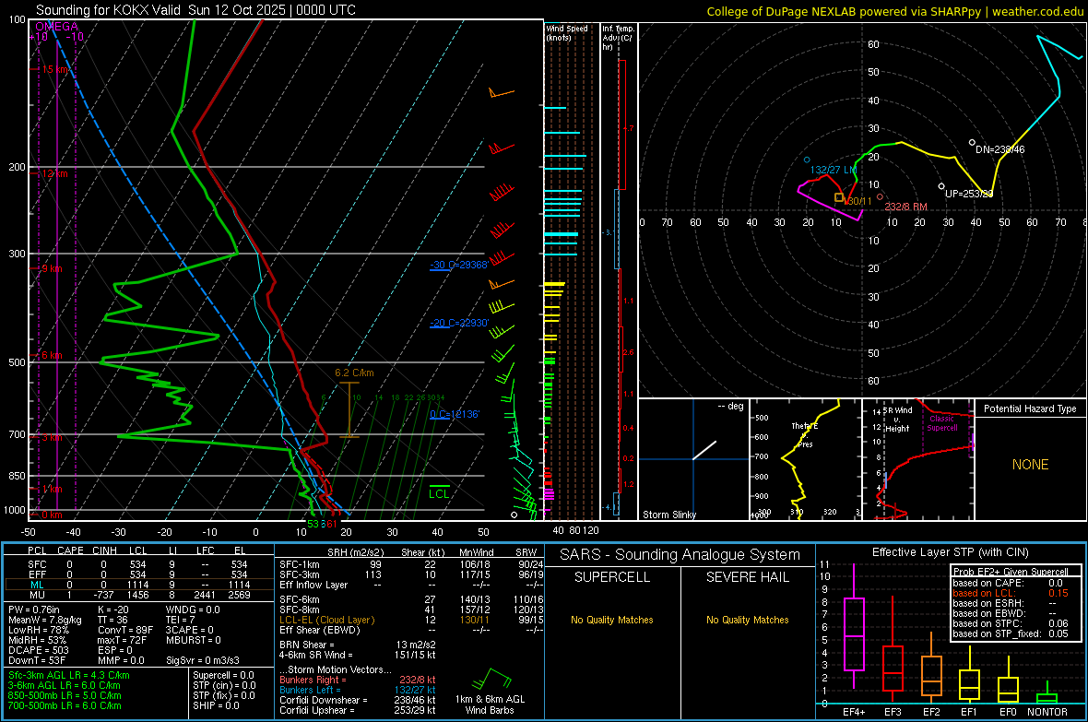Click the 12 km height marker
Viewport: 1088px width, 722px height.
(x=54, y=173)
